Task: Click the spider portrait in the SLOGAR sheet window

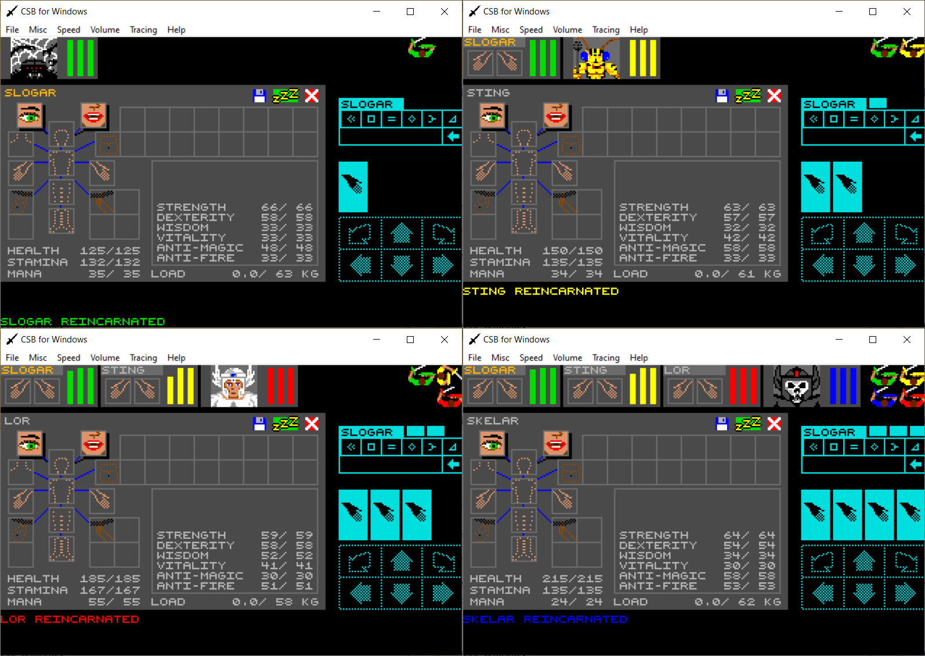Action: tap(34, 58)
